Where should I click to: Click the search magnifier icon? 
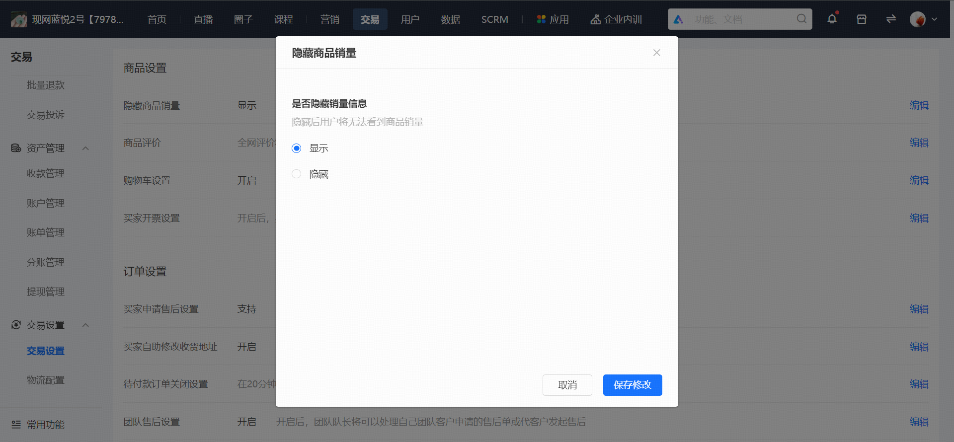click(801, 19)
